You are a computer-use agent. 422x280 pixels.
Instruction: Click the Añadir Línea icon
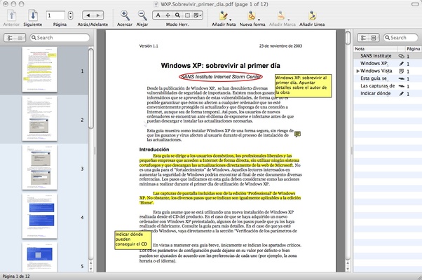click(x=312, y=15)
